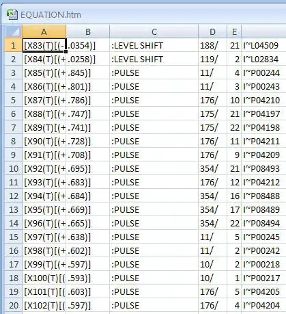
Task: Click cell containing [X101(T)[(
Action: click(x=44, y=291)
